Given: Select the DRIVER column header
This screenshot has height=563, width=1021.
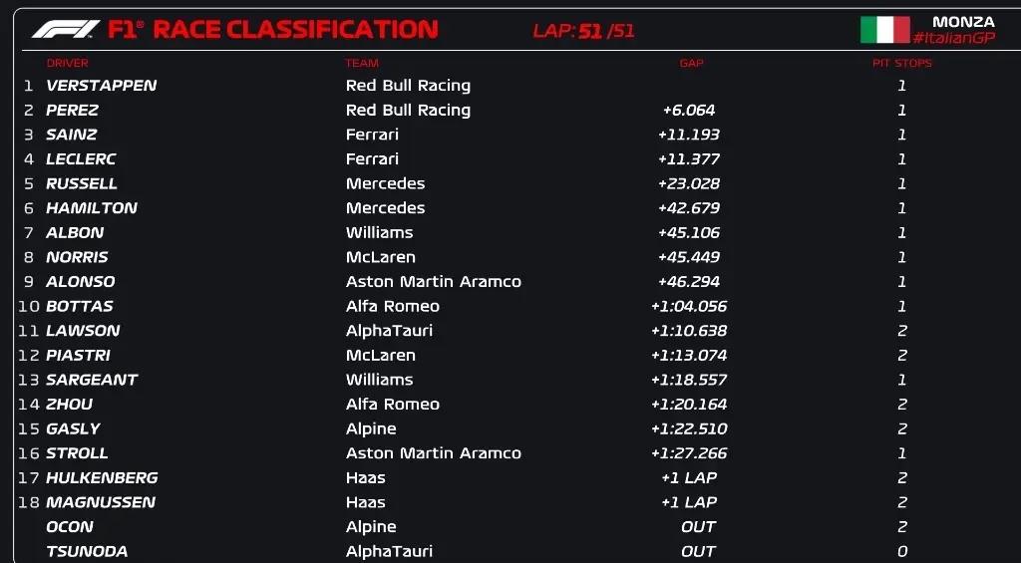Looking at the screenshot, I should point(67,63).
